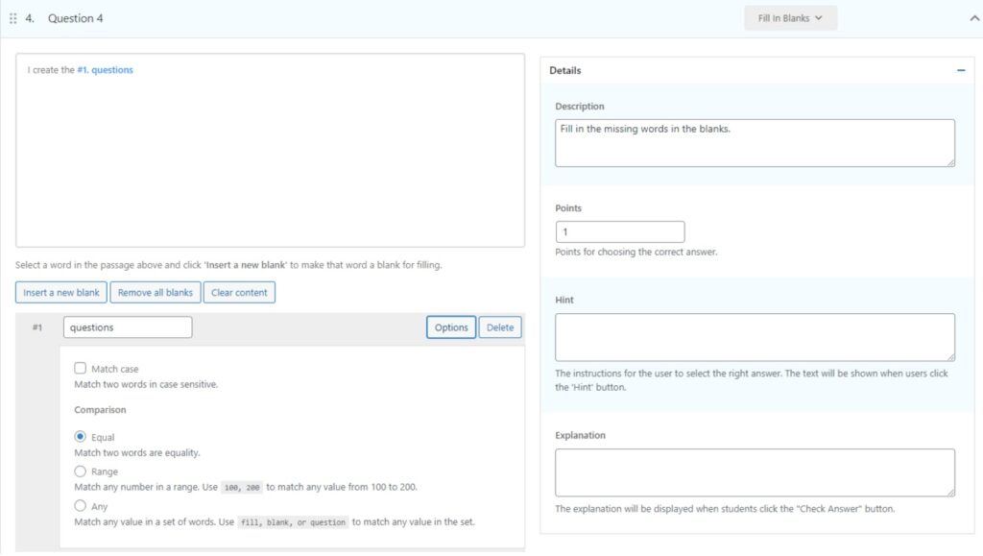Viewport: 983px width, 556px height.
Task: Delete blank #1
Action: [500, 327]
